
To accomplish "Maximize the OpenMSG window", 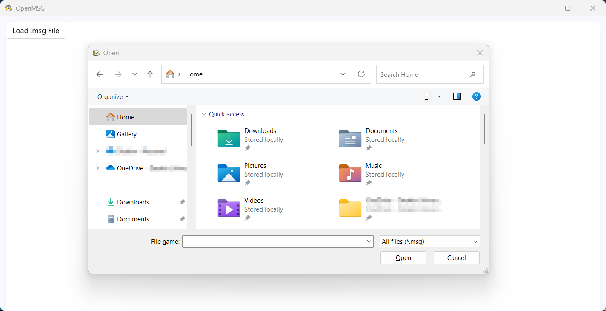I will coord(568,8).
